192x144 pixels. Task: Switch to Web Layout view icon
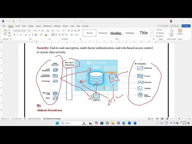click(x=167, y=119)
